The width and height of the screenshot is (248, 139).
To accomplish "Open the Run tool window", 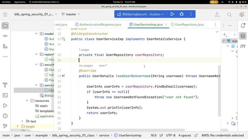I will (5, 105).
